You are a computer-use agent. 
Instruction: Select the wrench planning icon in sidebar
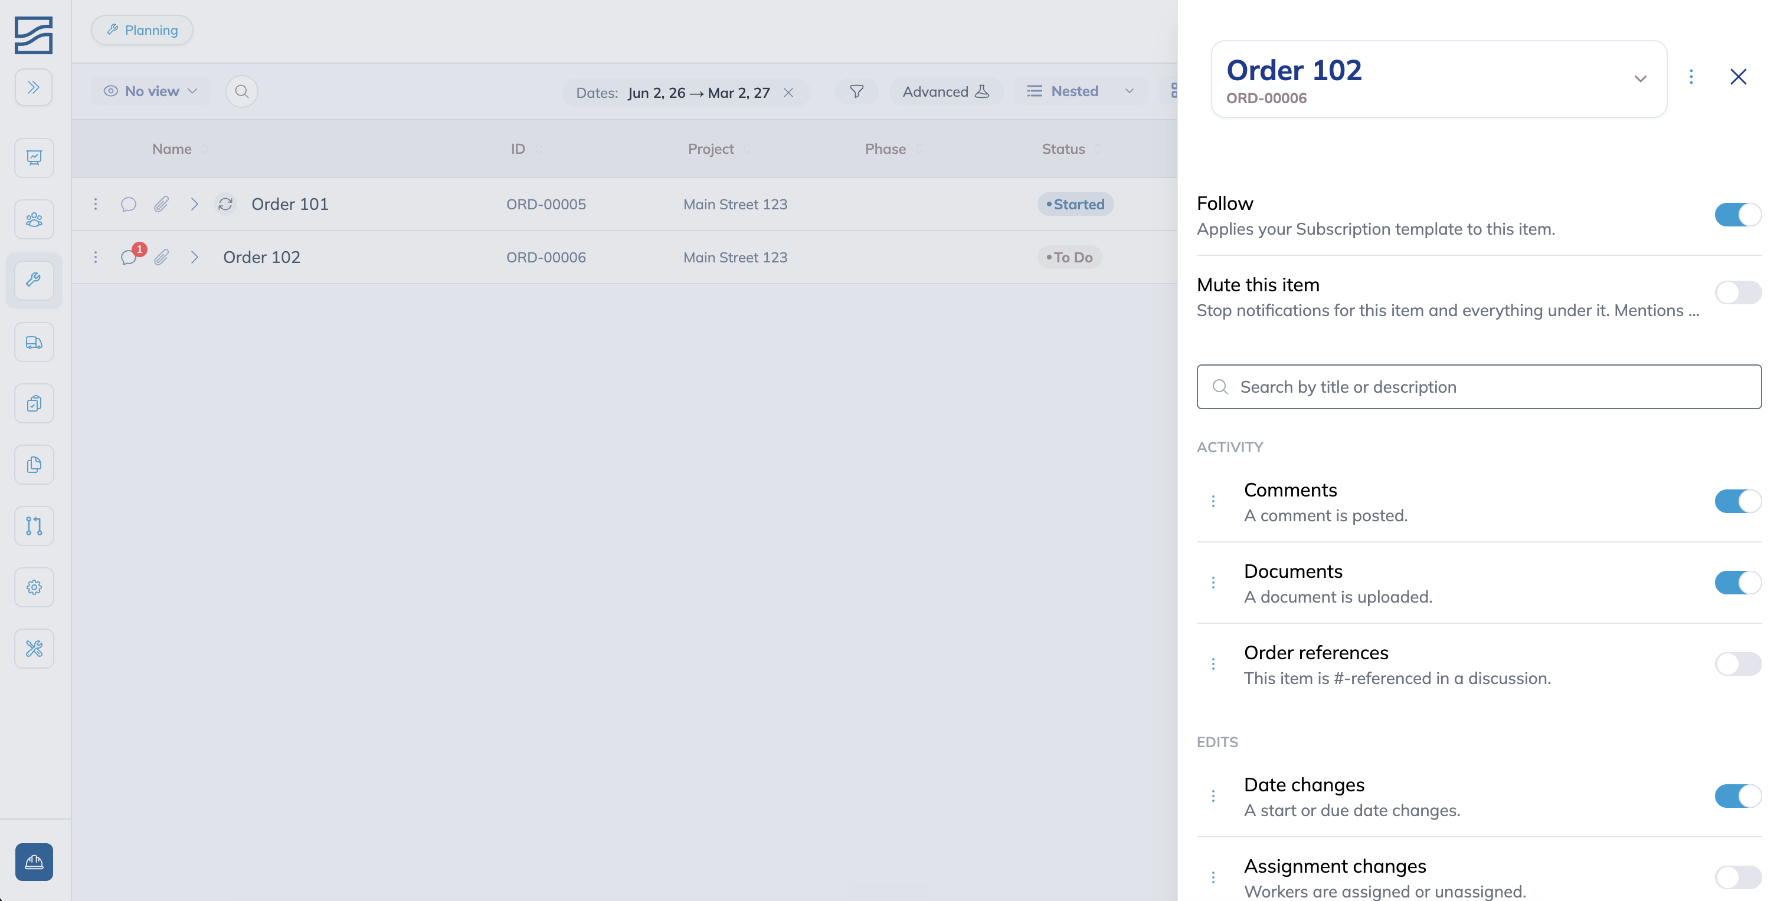(34, 280)
